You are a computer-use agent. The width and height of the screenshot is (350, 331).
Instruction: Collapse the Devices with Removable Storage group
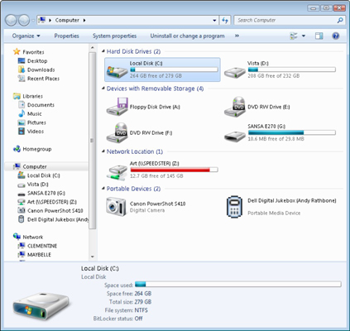(x=103, y=89)
